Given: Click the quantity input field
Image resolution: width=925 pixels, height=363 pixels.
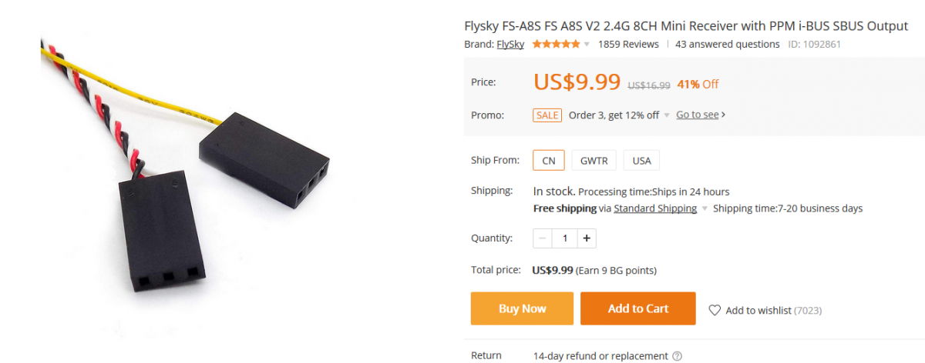Looking at the screenshot, I should [x=565, y=238].
